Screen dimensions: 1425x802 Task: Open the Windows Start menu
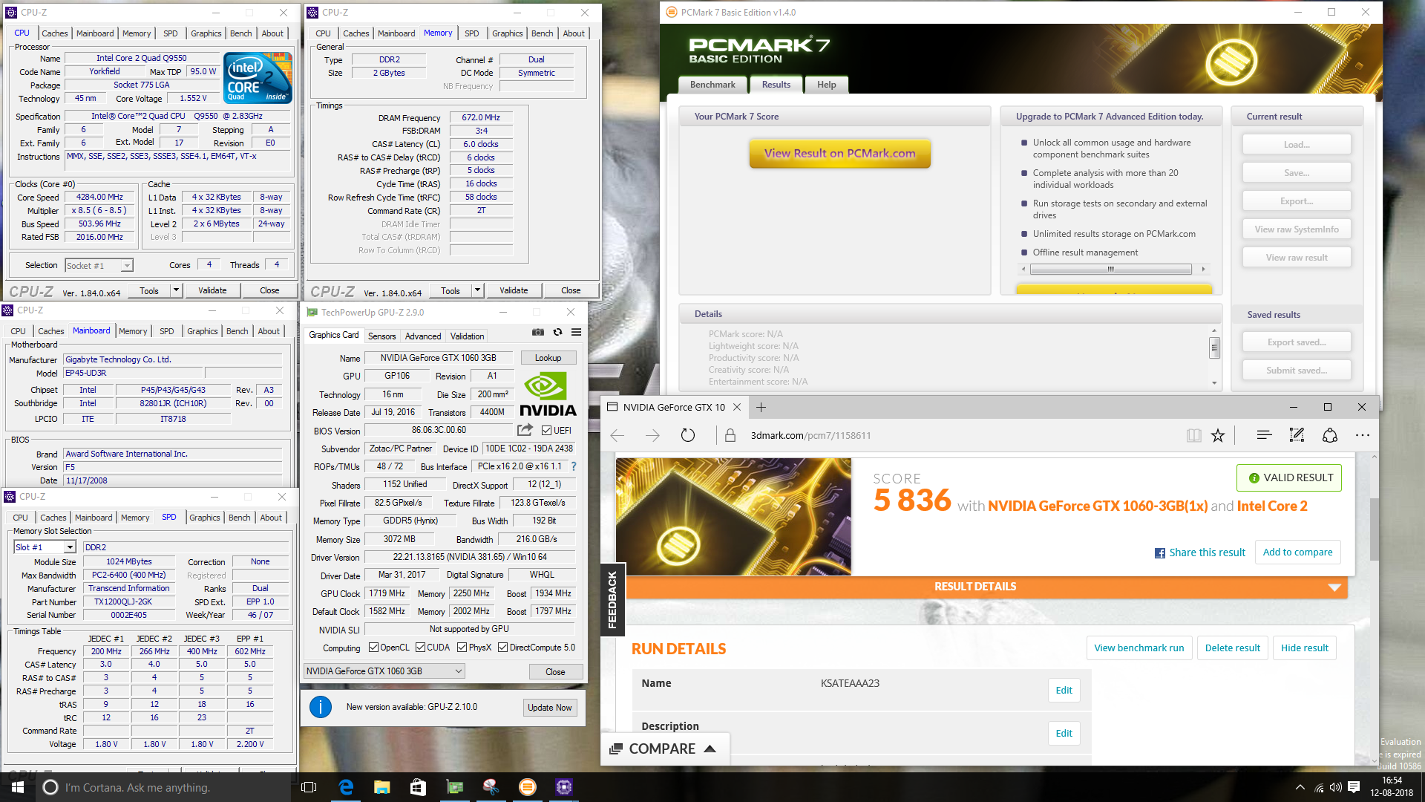(x=18, y=787)
